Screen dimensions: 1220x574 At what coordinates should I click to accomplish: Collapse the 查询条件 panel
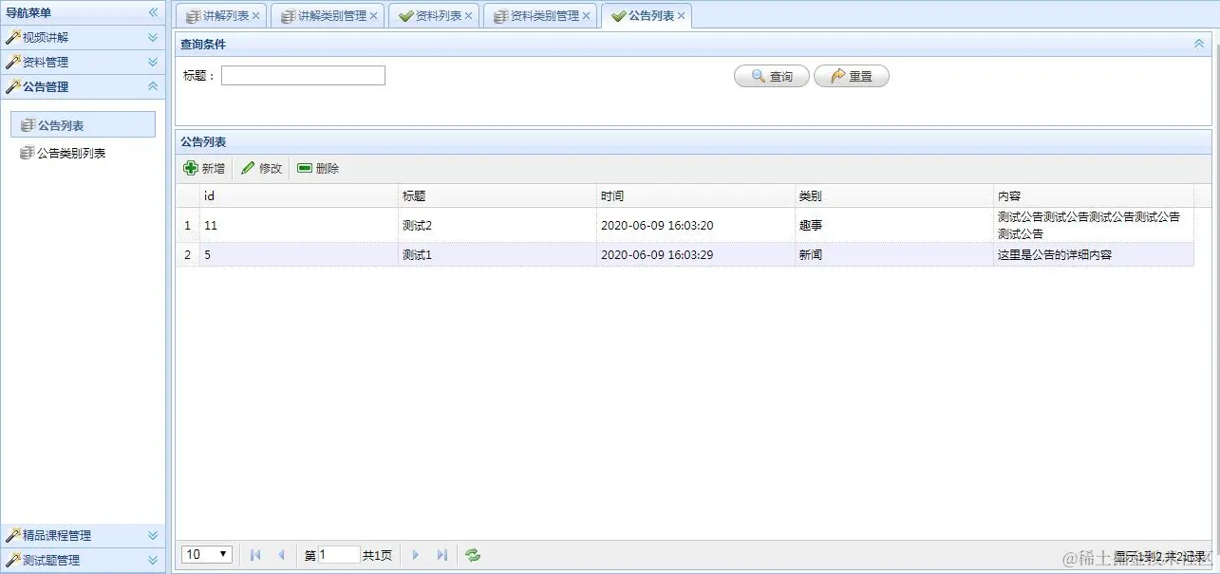(x=1199, y=44)
